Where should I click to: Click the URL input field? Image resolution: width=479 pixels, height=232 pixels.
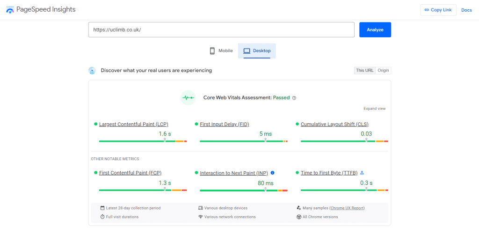(221, 30)
